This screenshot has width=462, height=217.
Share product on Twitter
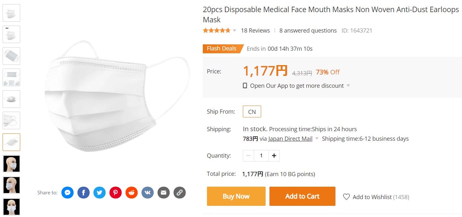click(100, 192)
